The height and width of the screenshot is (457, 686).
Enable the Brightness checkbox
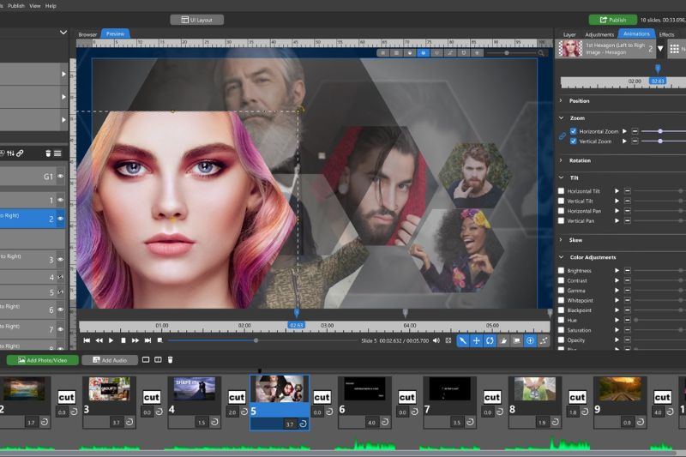click(x=561, y=270)
